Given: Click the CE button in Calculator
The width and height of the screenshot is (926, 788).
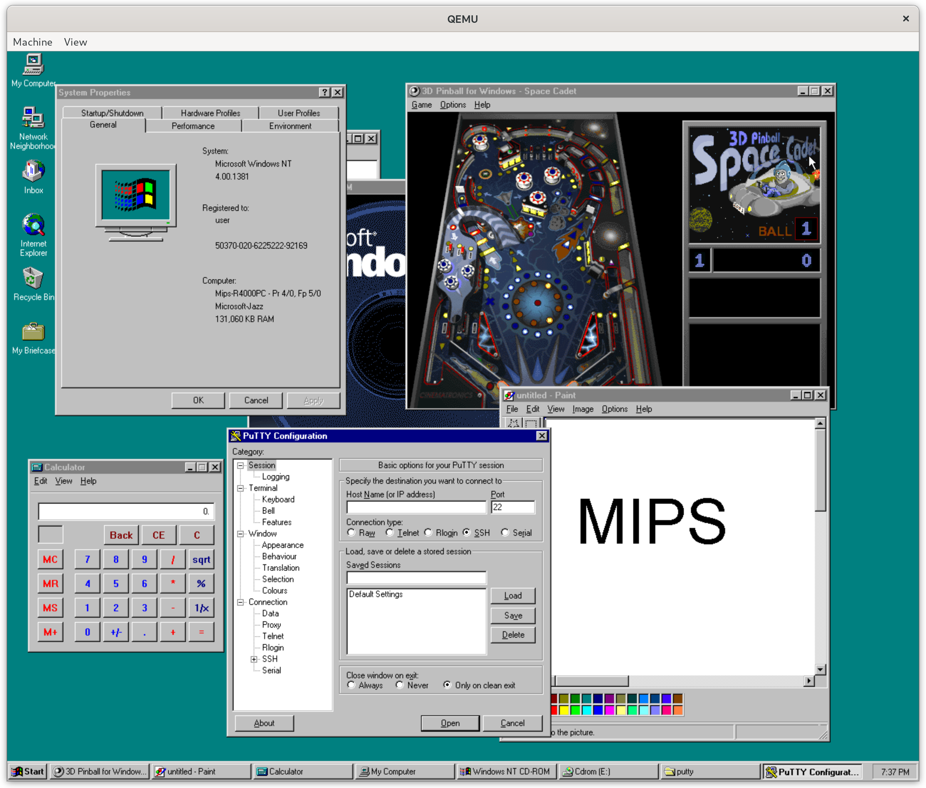Looking at the screenshot, I should coord(159,536).
